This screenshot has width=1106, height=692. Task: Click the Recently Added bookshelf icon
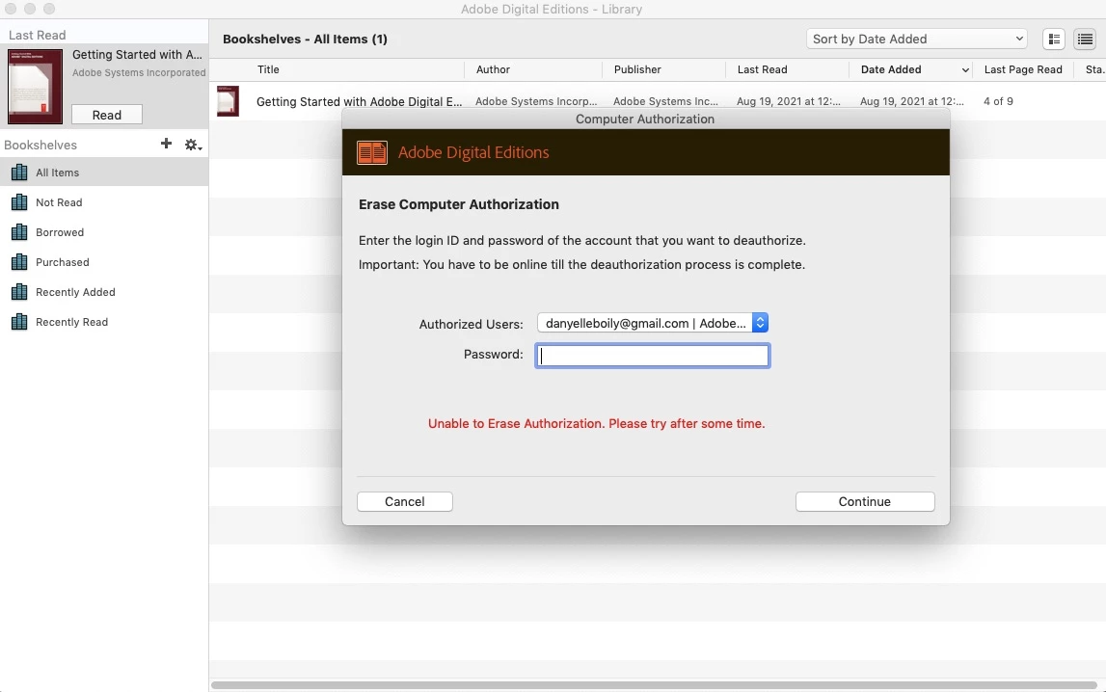[19, 292]
